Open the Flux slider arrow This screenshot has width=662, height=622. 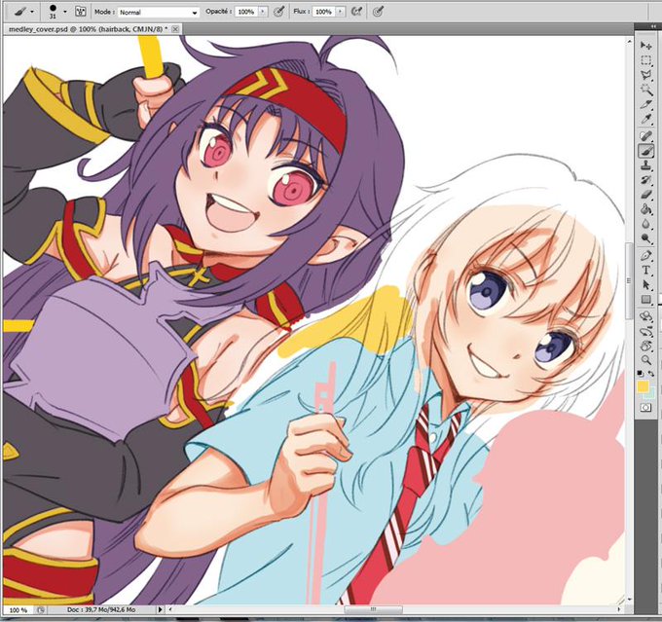coord(341,12)
